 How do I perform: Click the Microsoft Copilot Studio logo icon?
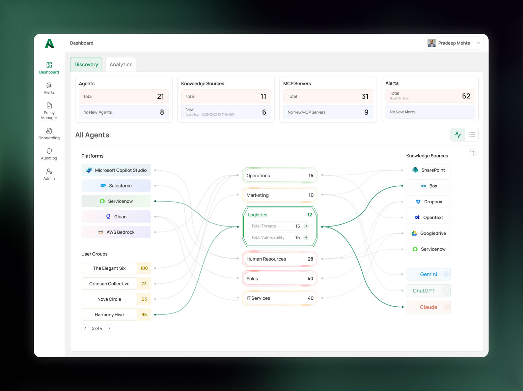pyautogui.click(x=89, y=170)
